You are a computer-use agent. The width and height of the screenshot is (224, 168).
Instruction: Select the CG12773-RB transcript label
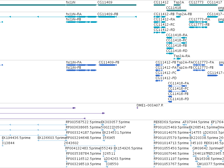tap(199, 24)
